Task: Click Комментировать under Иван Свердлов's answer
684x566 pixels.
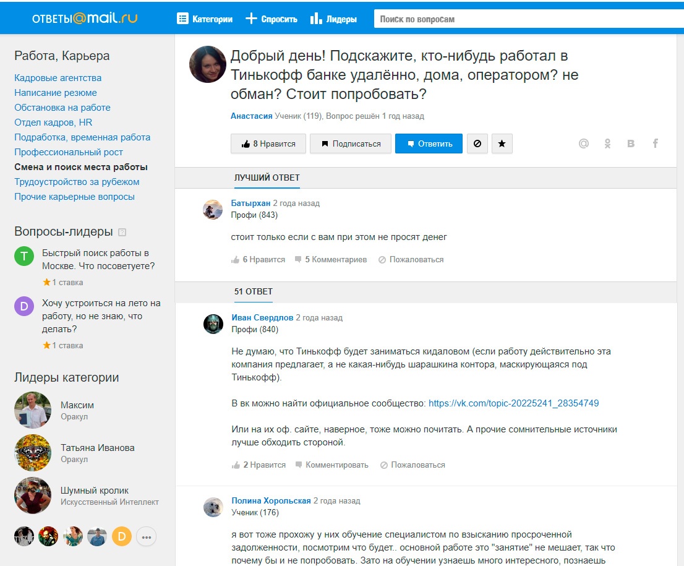Action: (x=332, y=465)
